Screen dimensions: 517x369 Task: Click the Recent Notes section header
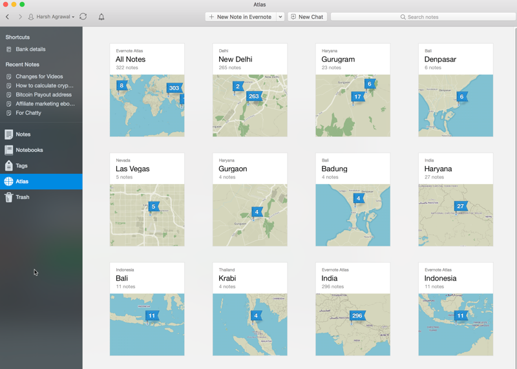[x=23, y=65]
